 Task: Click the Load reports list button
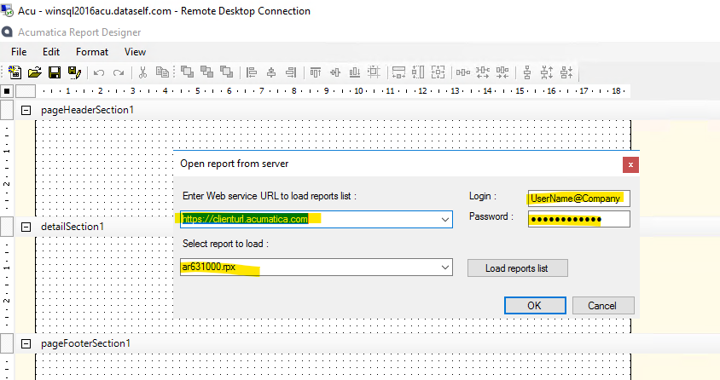tap(517, 268)
